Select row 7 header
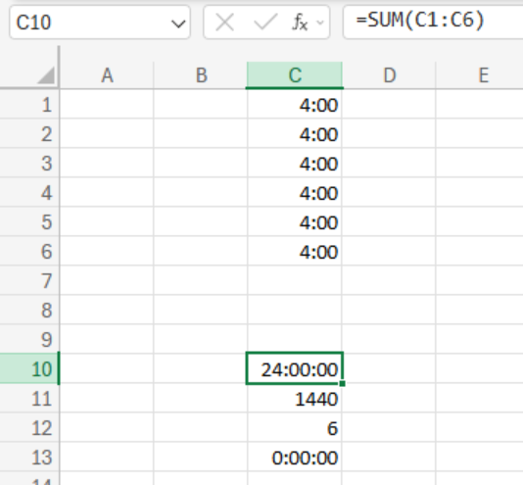523x485 pixels. (29, 281)
